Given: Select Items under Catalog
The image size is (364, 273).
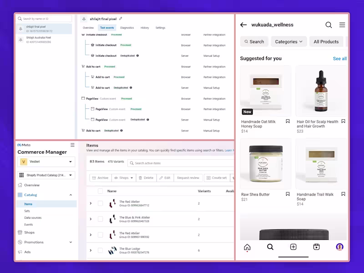Looking at the screenshot, I should point(46,204).
